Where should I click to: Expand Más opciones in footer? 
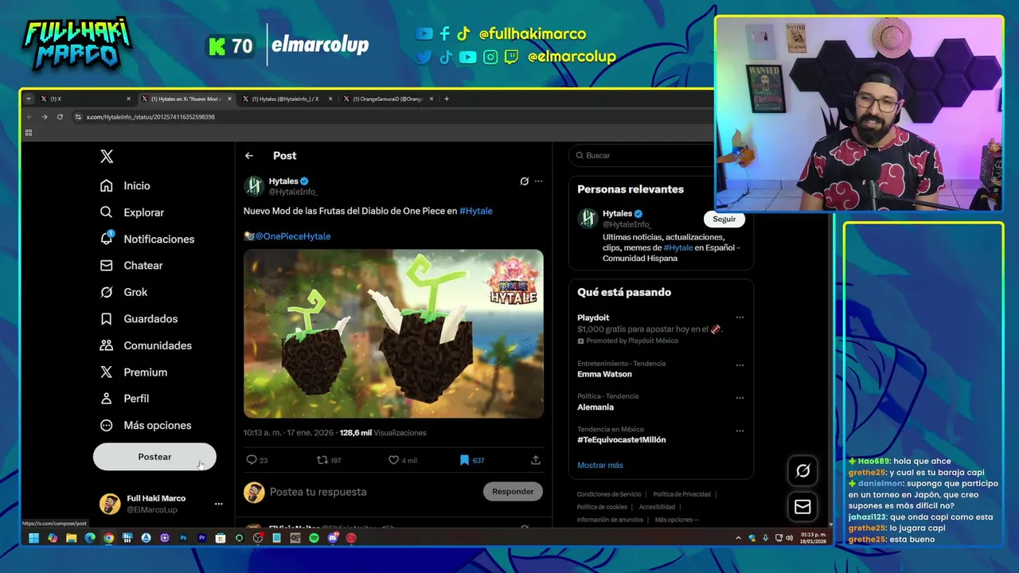[x=677, y=520]
